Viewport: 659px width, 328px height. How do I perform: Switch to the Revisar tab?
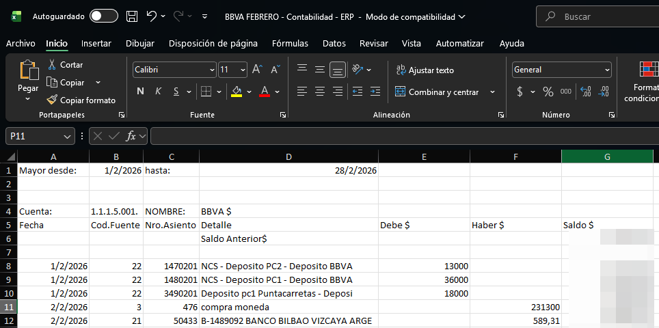[374, 43]
